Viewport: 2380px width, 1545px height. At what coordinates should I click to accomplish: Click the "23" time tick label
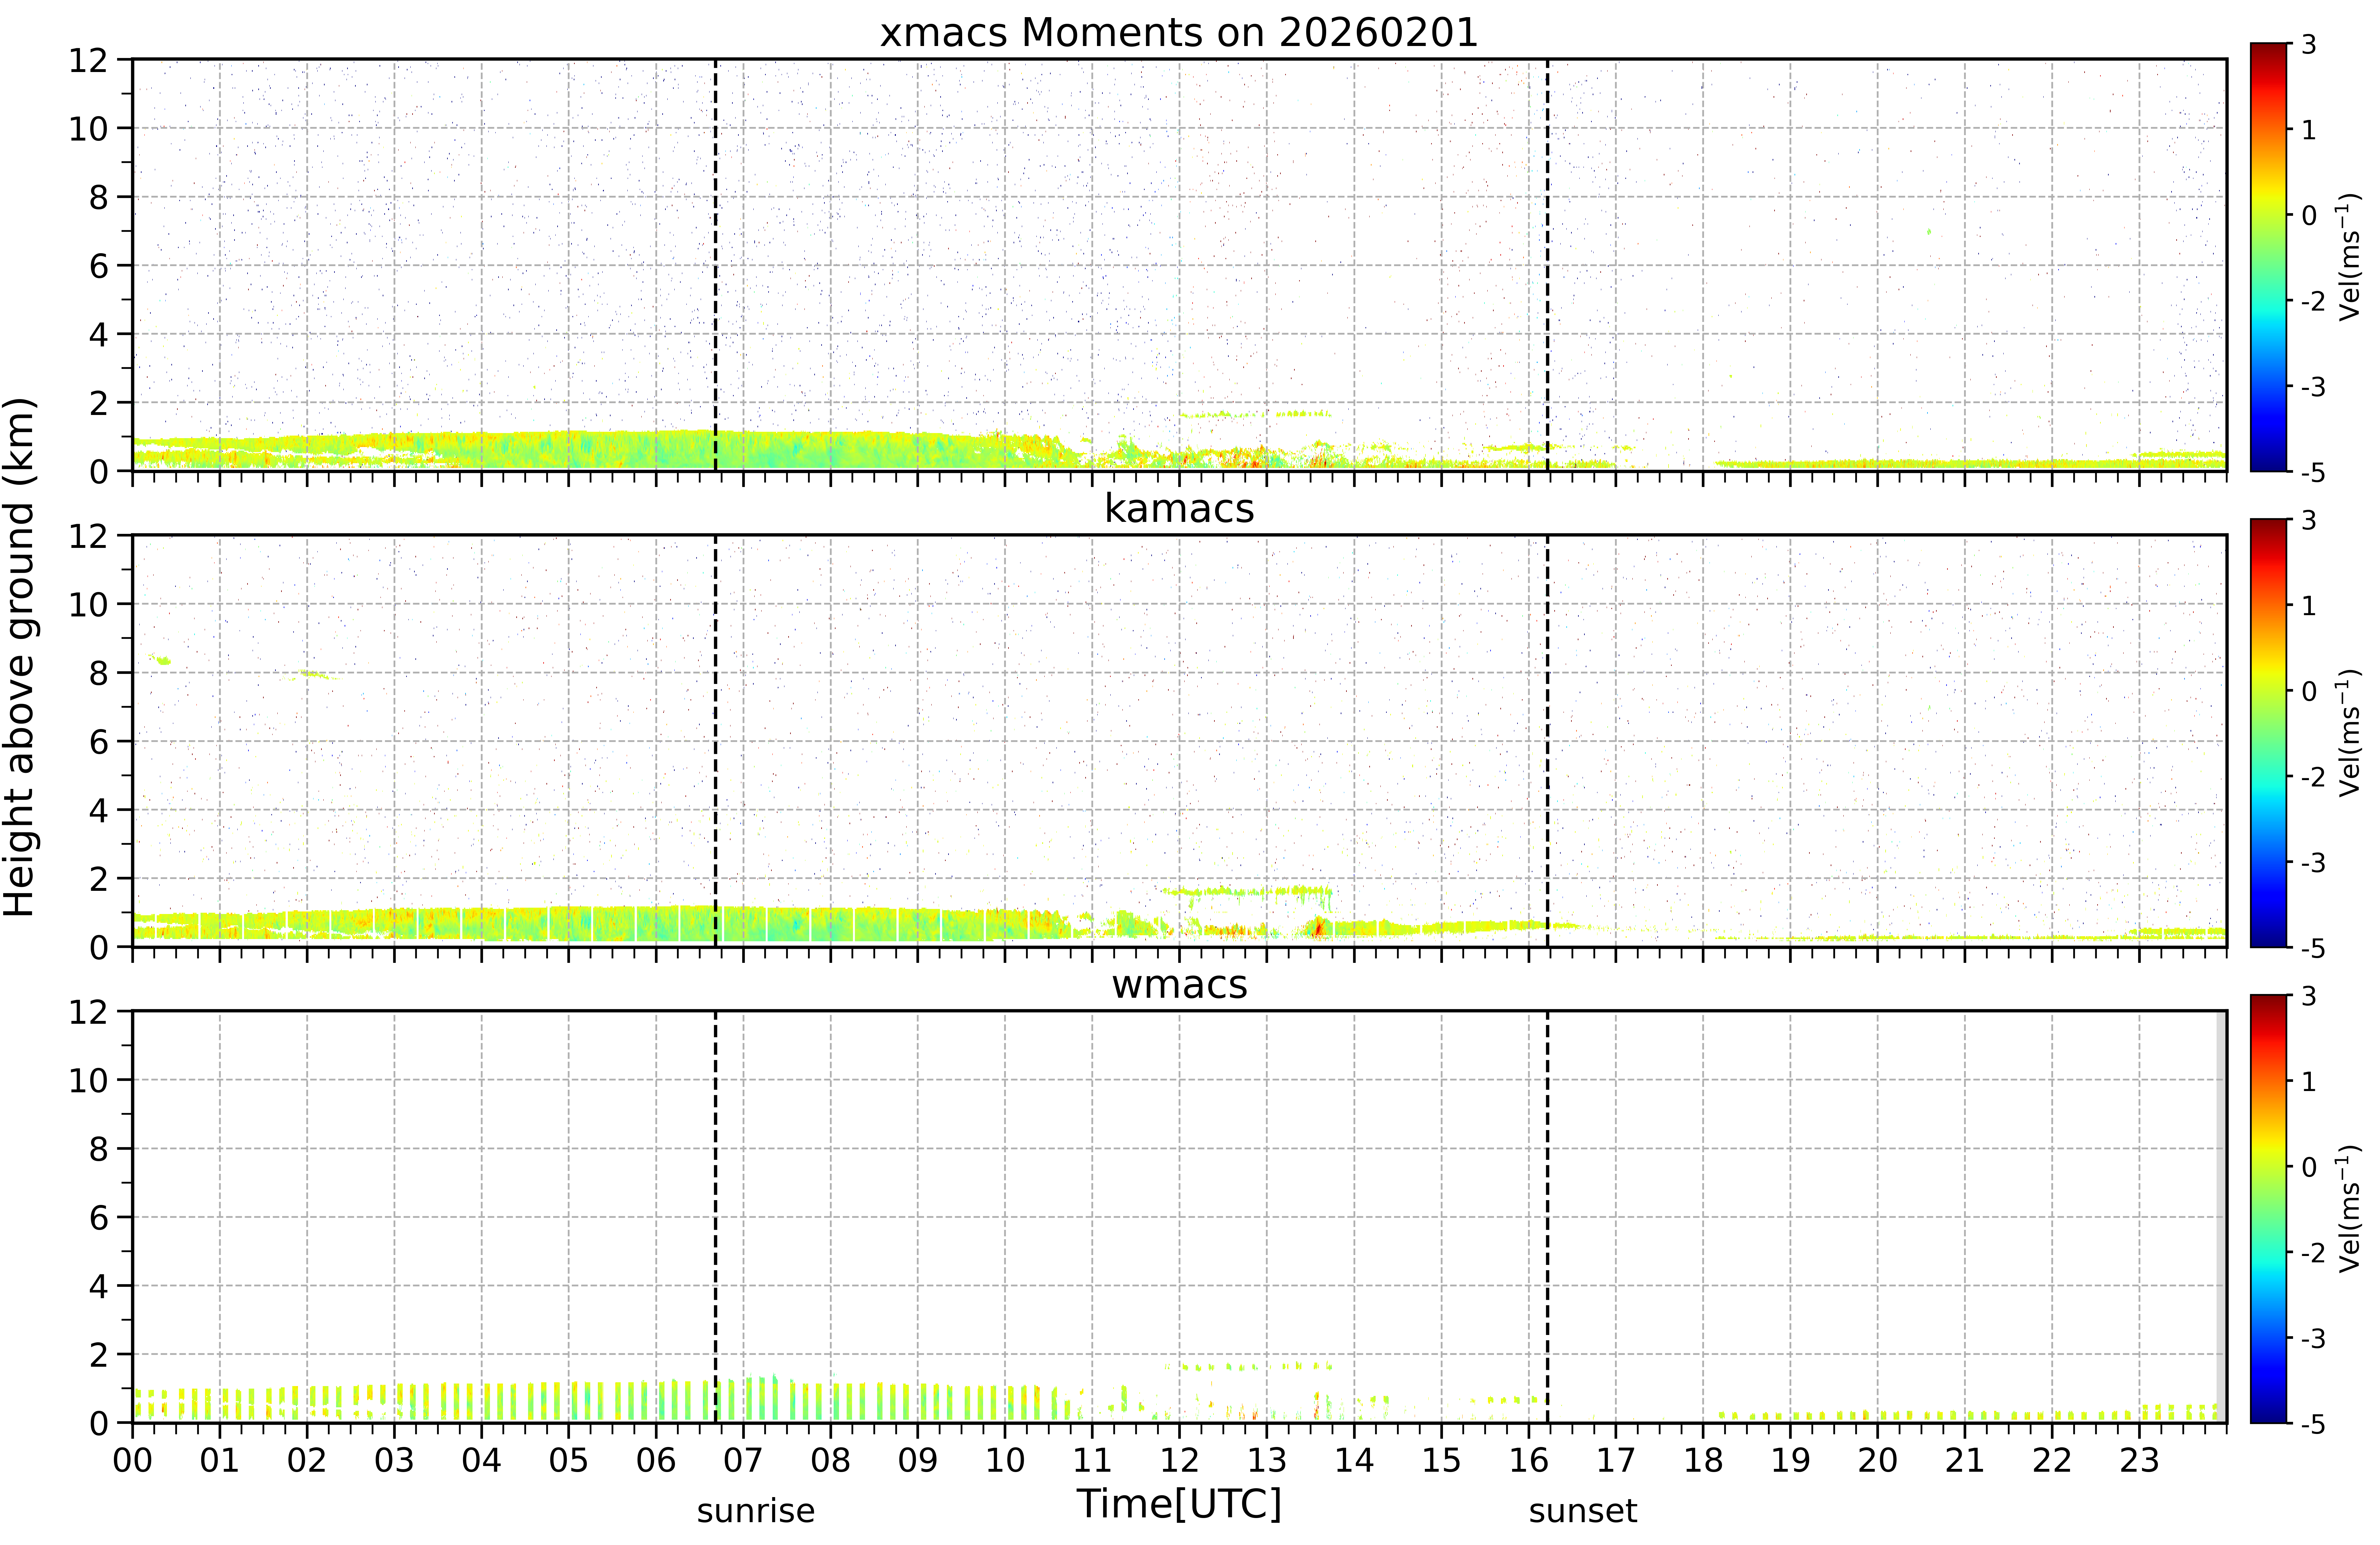point(2139,1461)
